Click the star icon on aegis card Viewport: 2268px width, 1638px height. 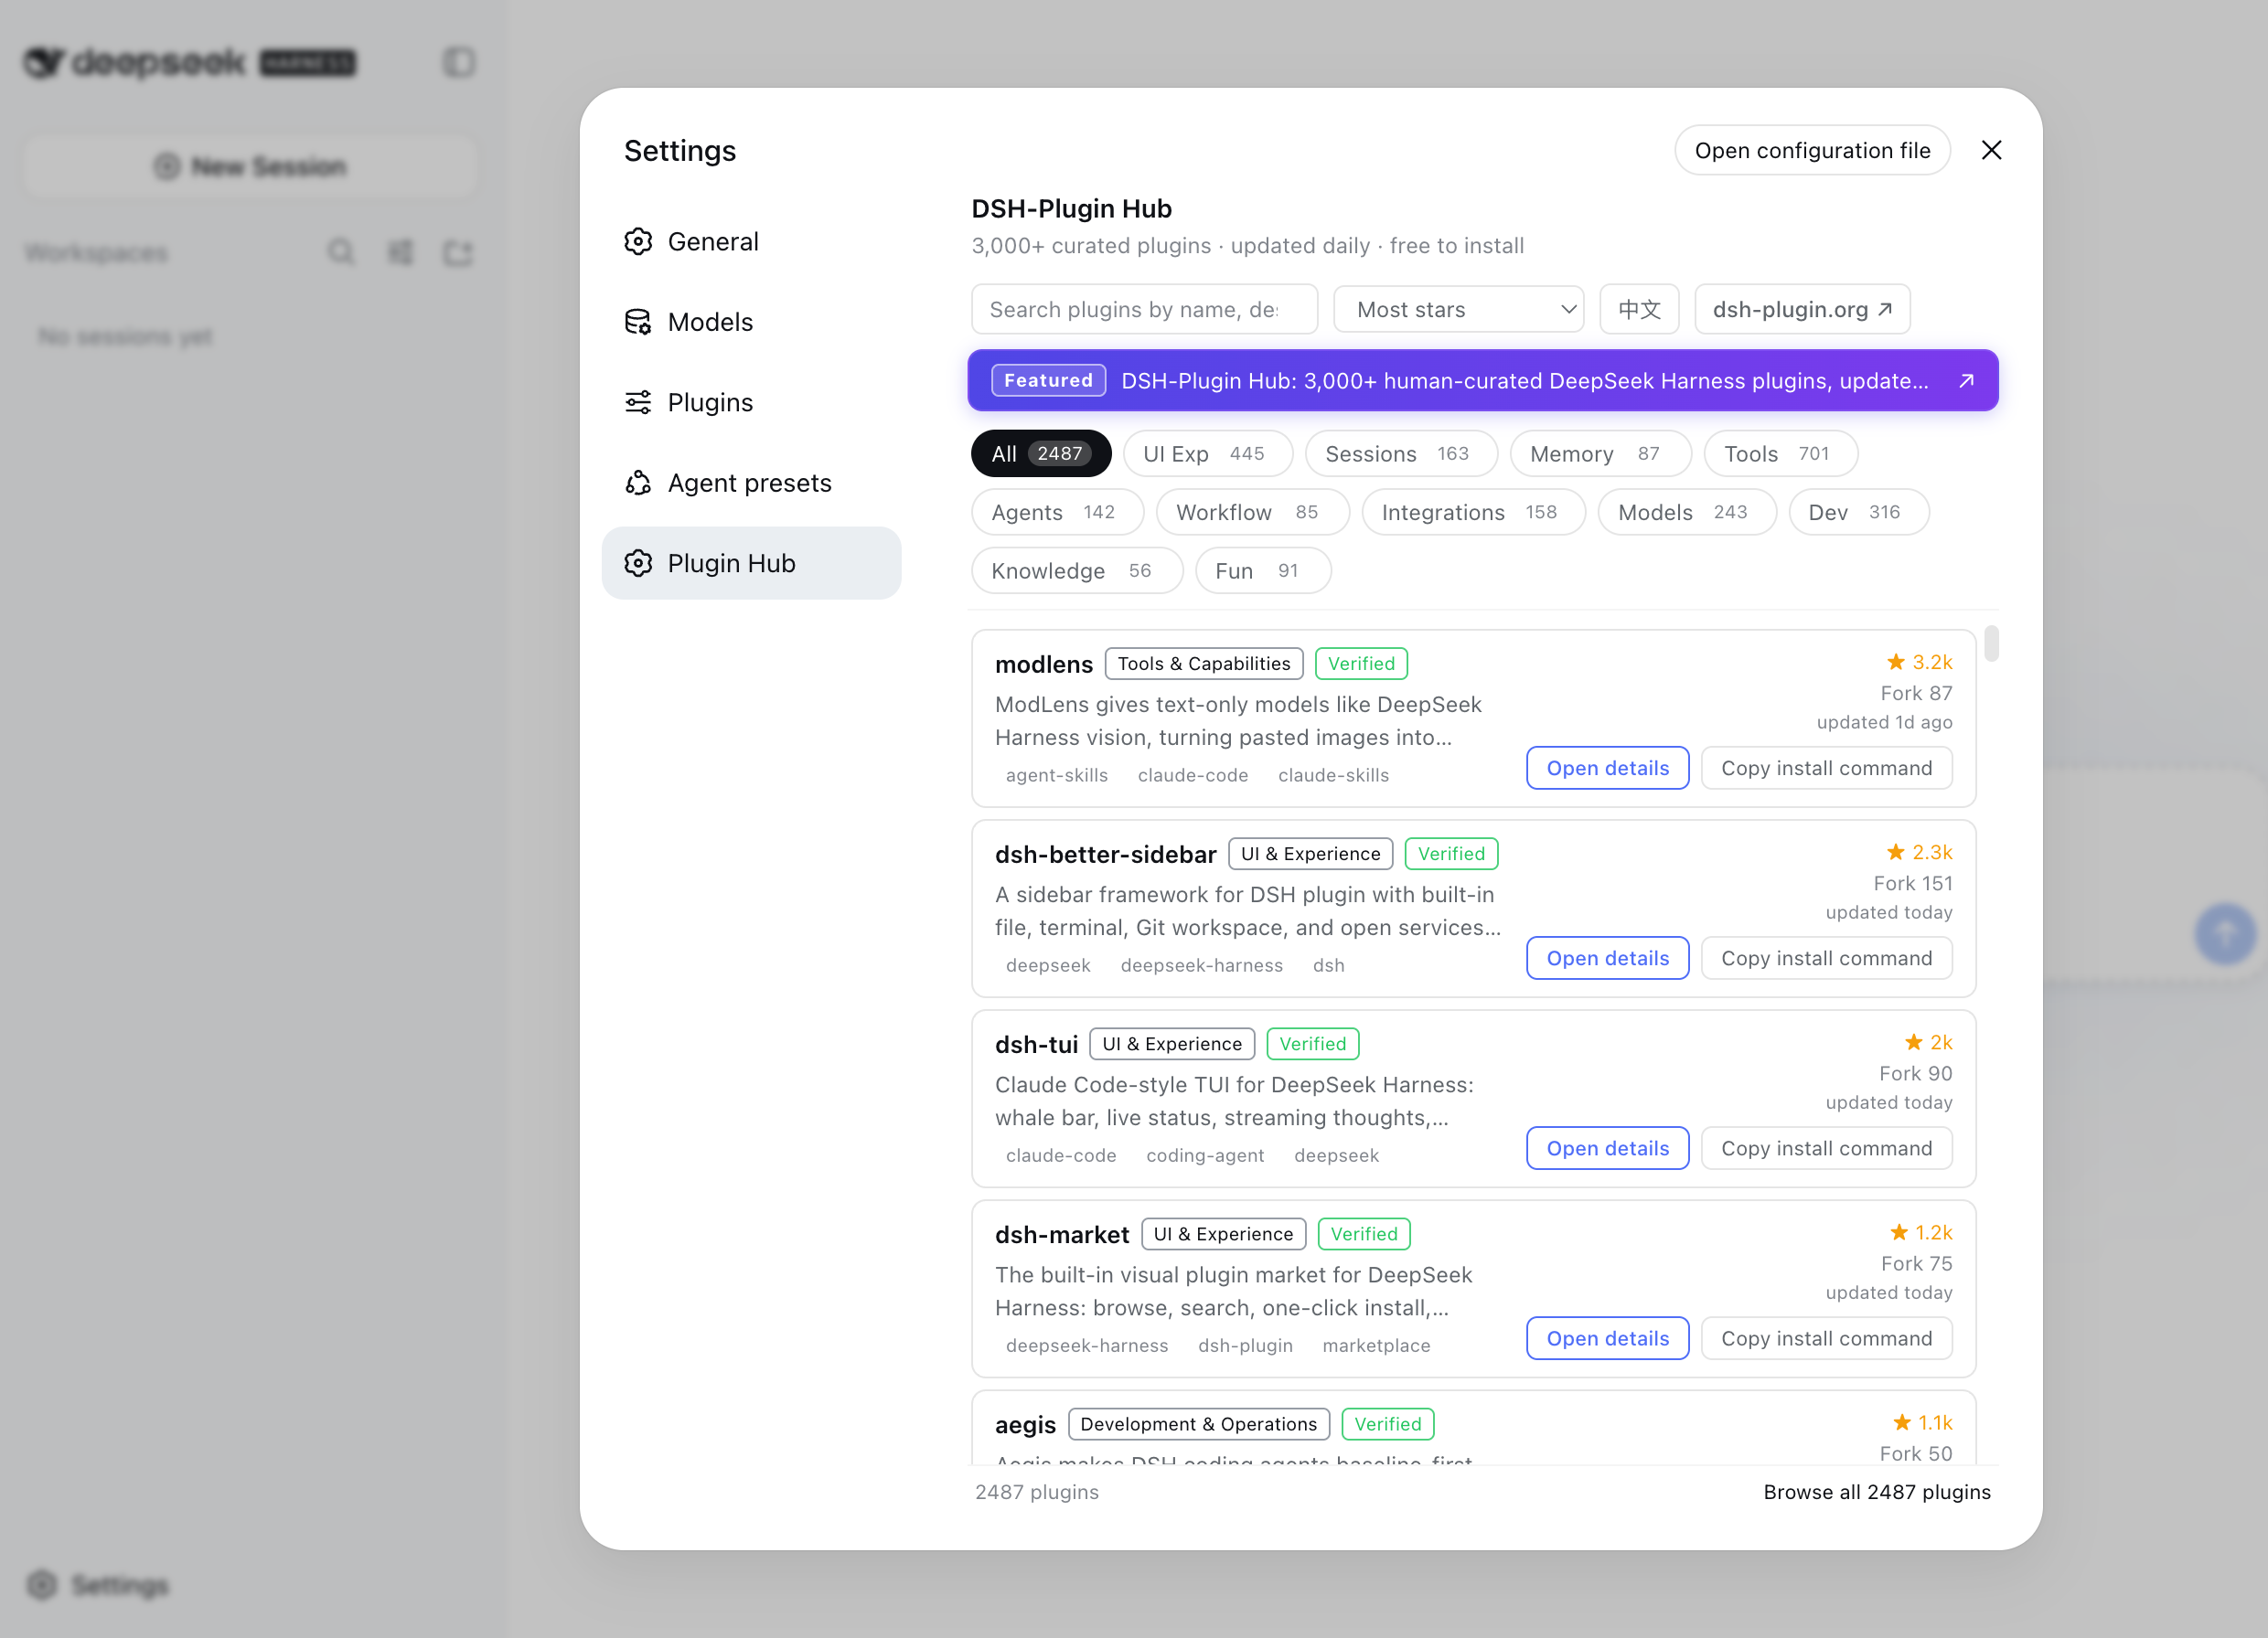pos(1901,1421)
